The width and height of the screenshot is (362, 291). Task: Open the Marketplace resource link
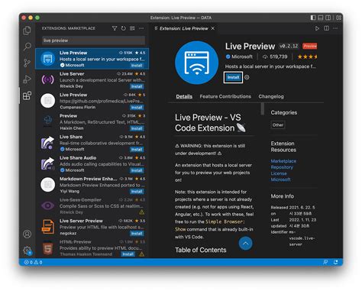pyautogui.click(x=283, y=161)
